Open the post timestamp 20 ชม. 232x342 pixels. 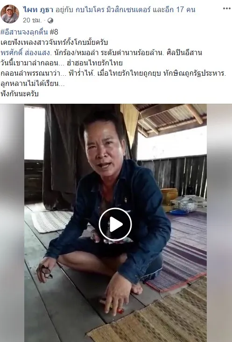point(32,20)
